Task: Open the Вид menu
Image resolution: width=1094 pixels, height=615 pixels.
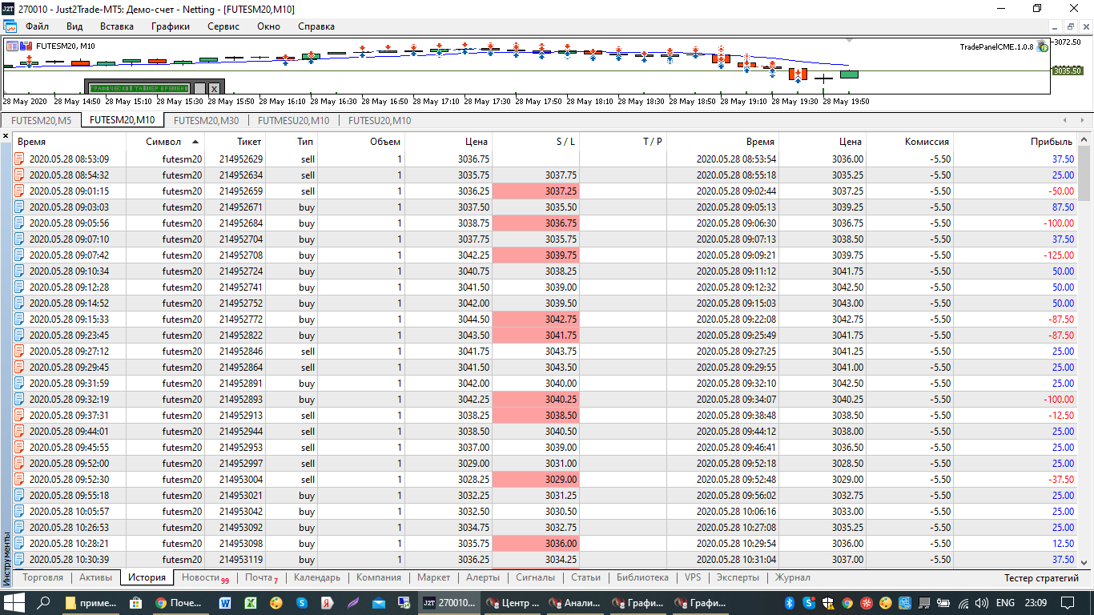Action: click(x=74, y=26)
